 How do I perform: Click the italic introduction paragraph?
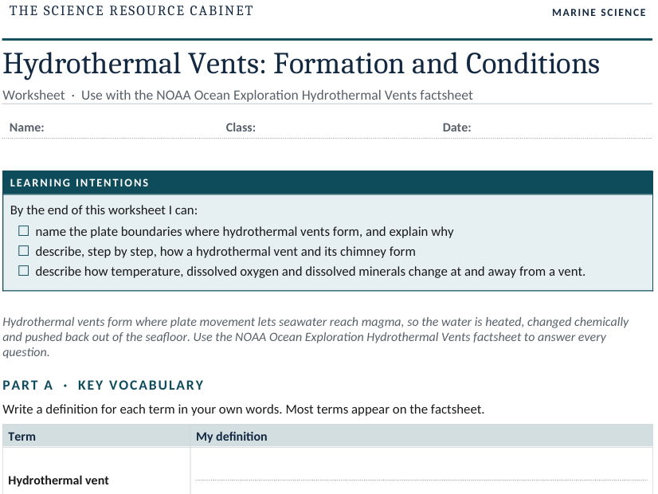pyautogui.click(x=315, y=336)
